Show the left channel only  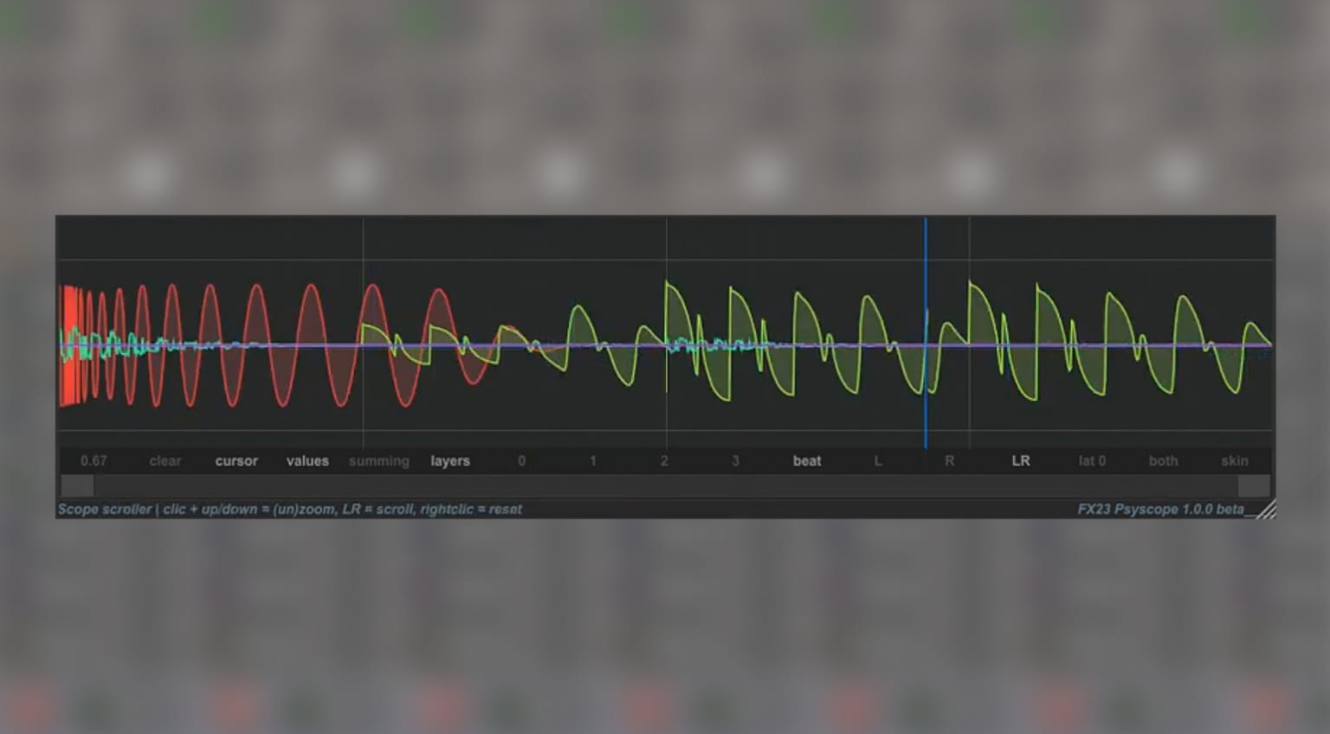point(878,460)
